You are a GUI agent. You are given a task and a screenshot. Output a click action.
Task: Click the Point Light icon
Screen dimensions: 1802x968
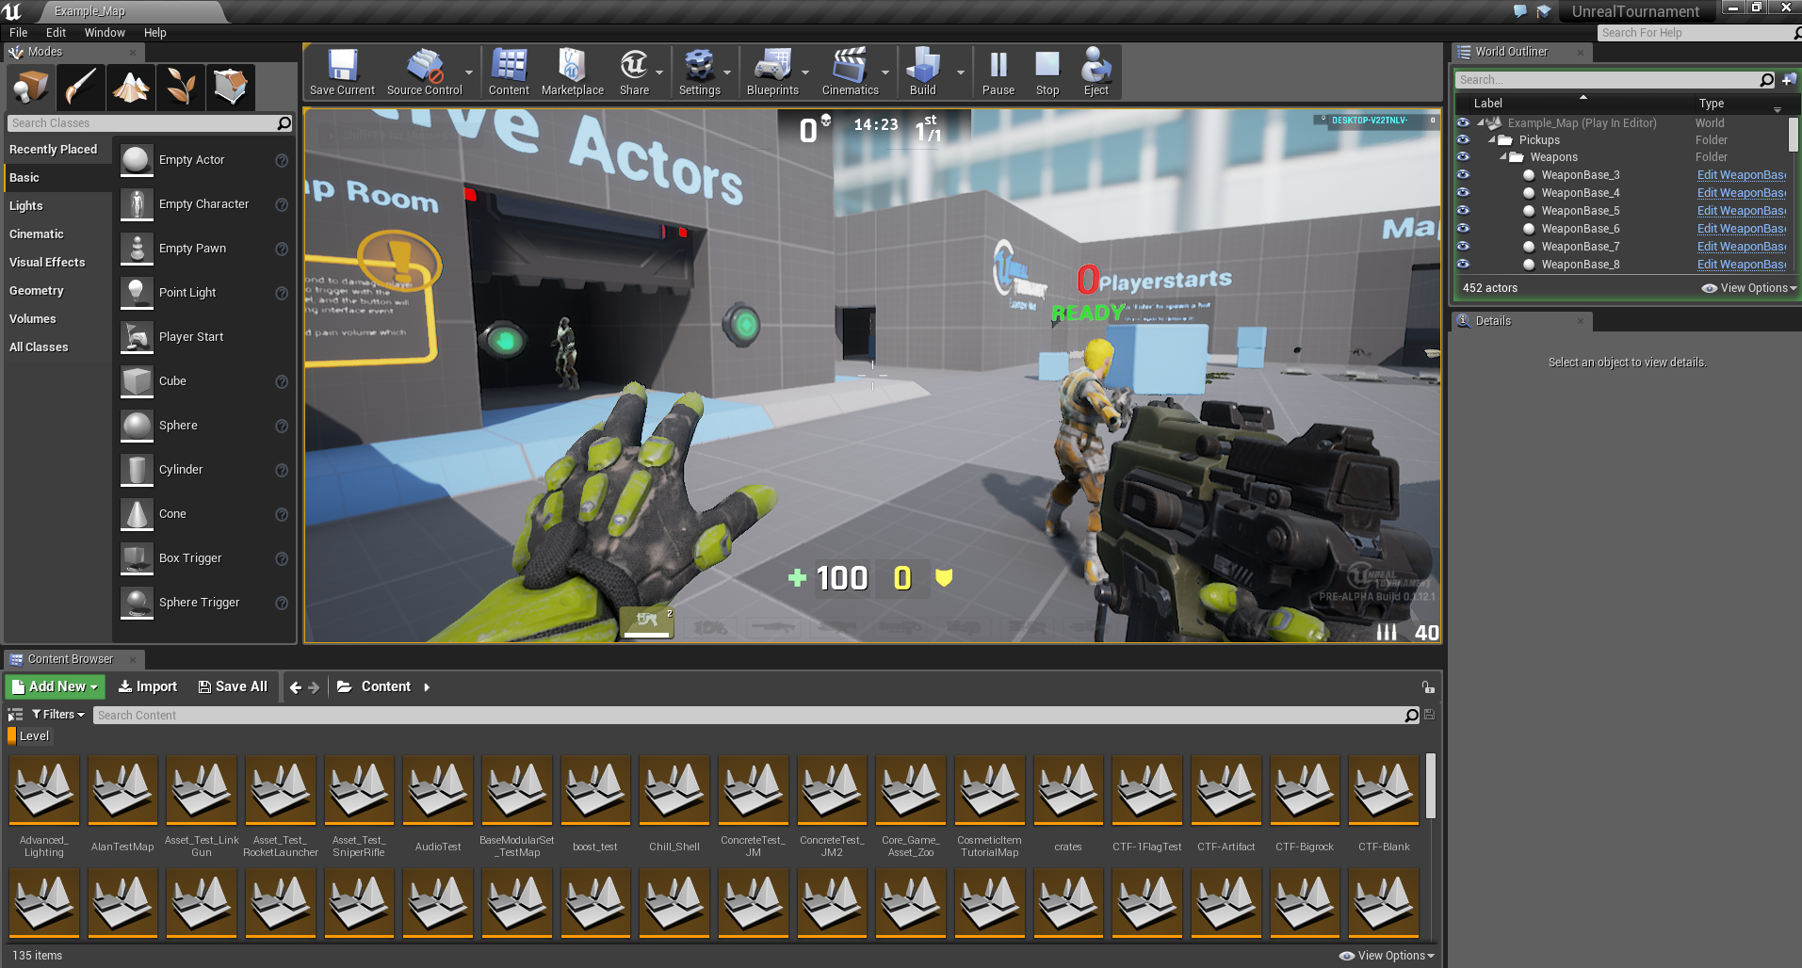tap(137, 293)
